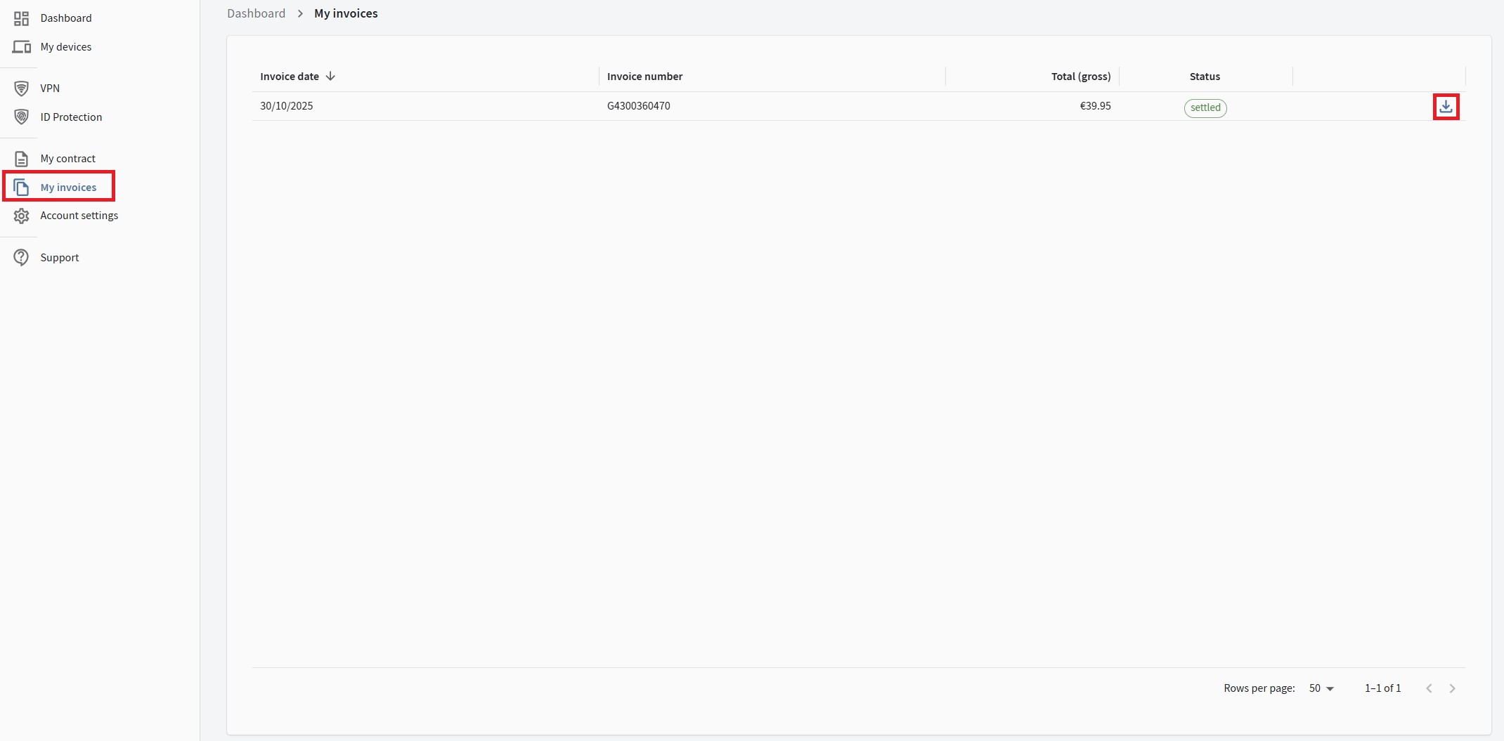Download invoice G4300360470 using the download icon
Viewport: 1504px width, 741px height.
click(x=1446, y=106)
